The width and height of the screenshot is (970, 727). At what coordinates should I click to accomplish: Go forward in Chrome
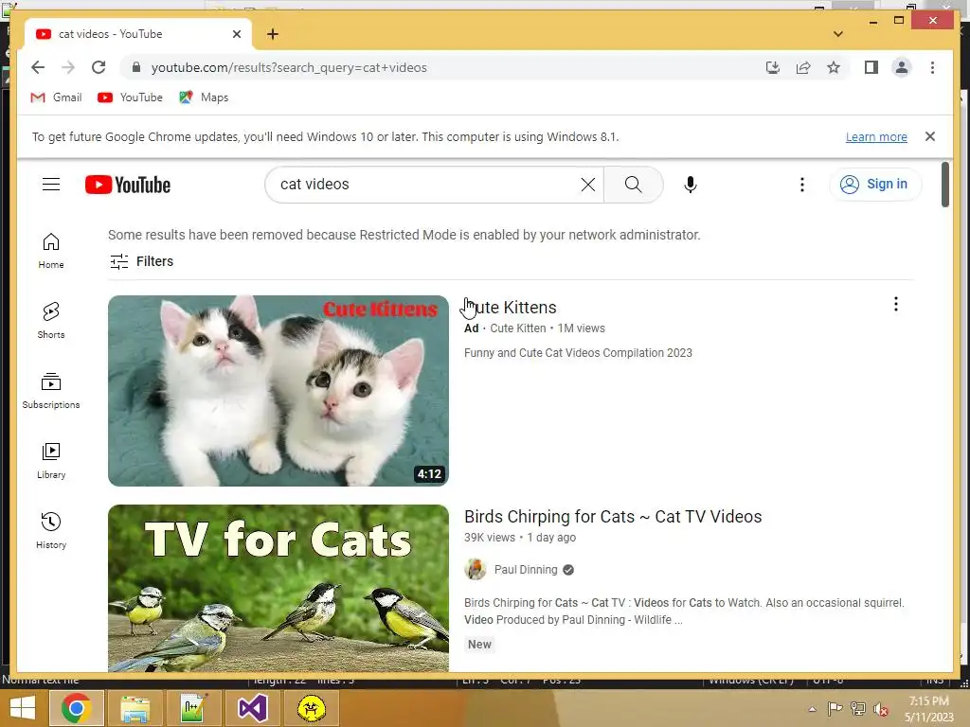point(68,67)
